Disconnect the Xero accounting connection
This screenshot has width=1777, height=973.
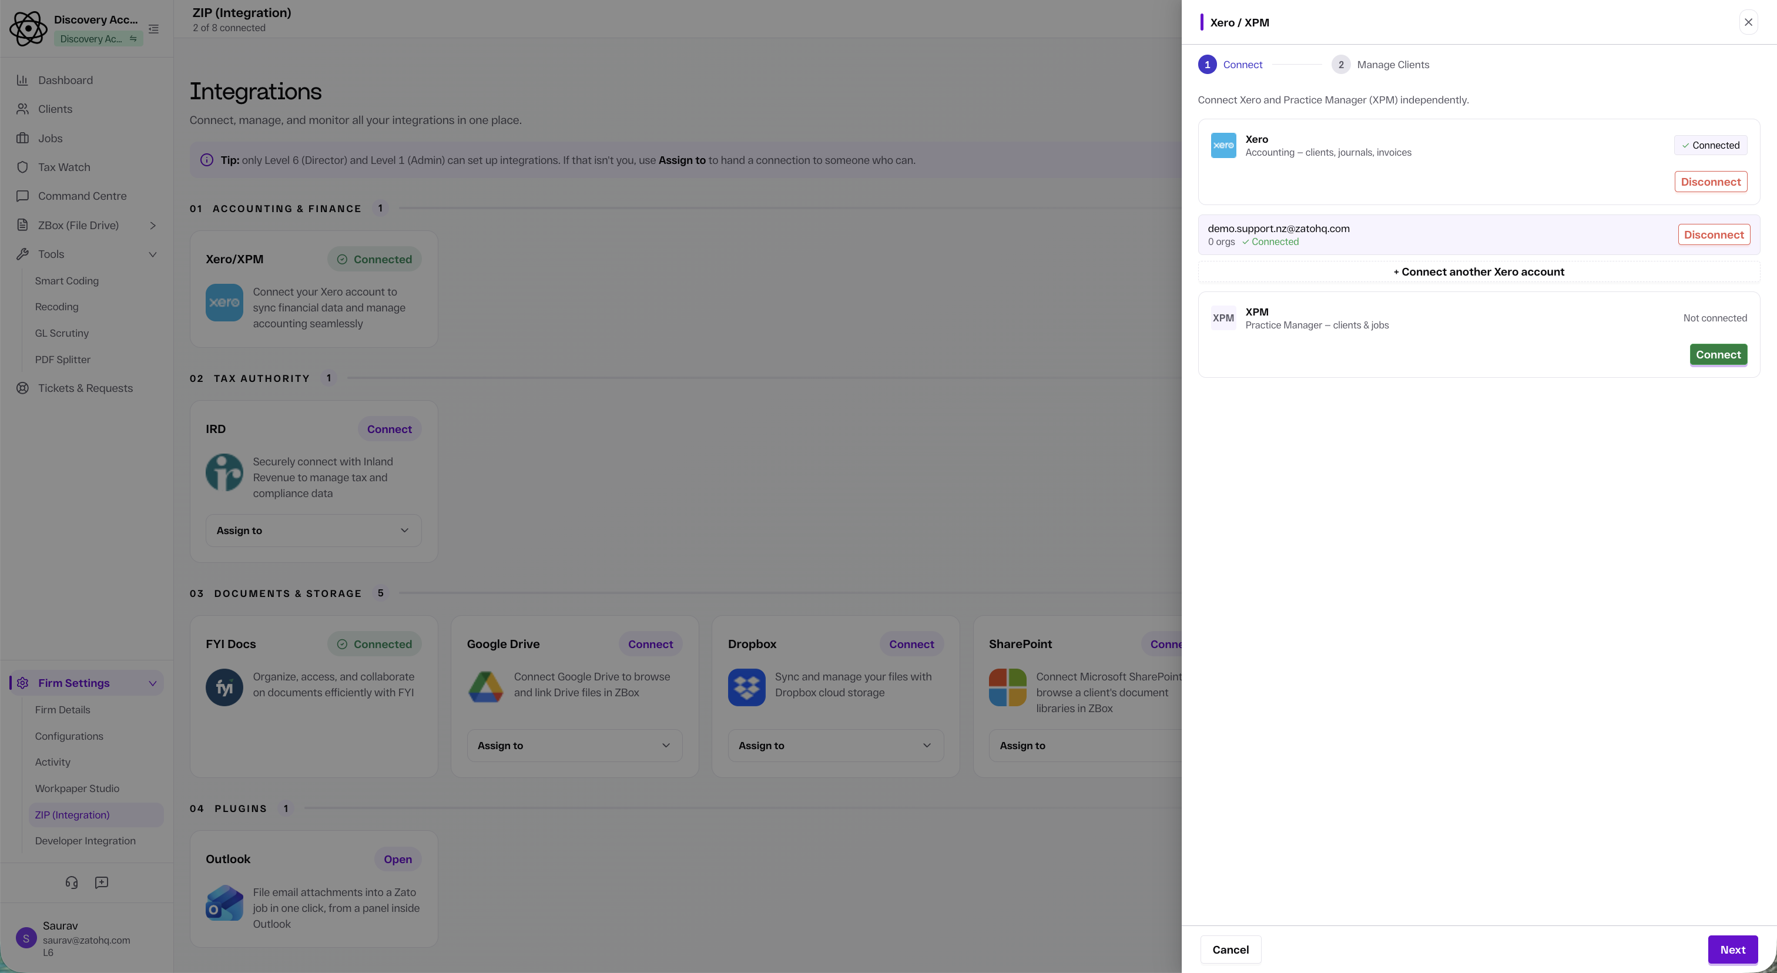pyautogui.click(x=1711, y=182)
